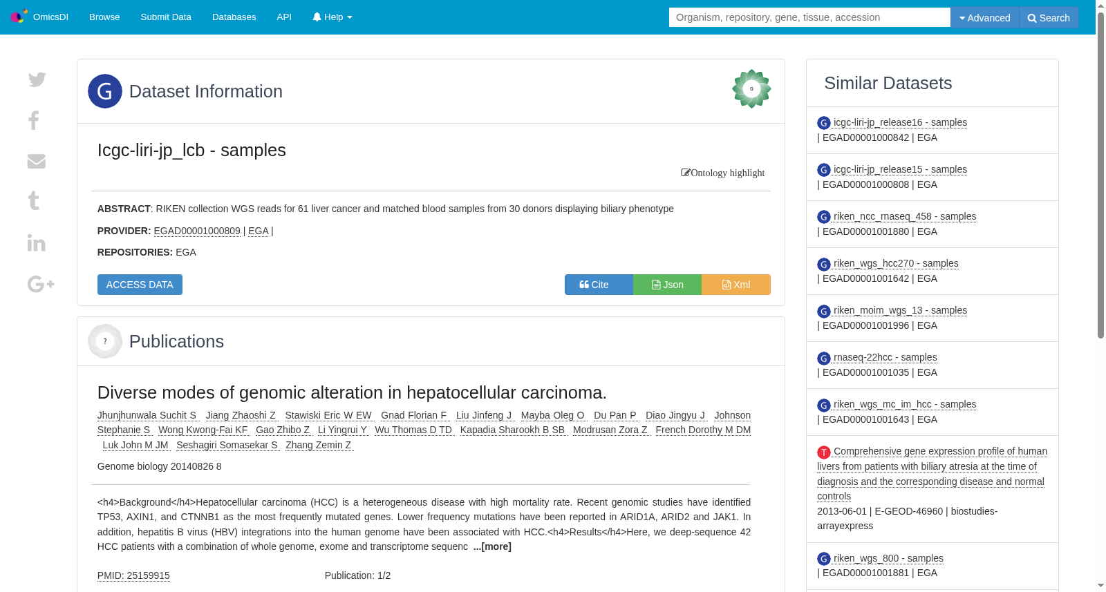
Task: Go to OmicsDI home text link
Action: 50,17
